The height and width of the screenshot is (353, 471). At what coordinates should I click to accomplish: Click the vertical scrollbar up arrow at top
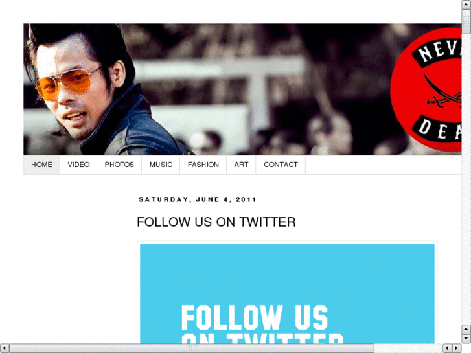coord(466,5)
